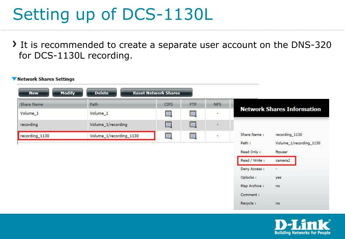Click the Map Archive no value

[278, 186]
